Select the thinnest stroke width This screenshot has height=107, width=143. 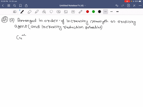(x=105, y=12)
